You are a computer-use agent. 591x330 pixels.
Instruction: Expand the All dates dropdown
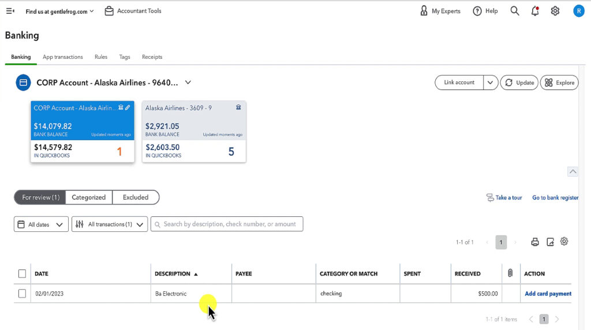pos(41,224)
